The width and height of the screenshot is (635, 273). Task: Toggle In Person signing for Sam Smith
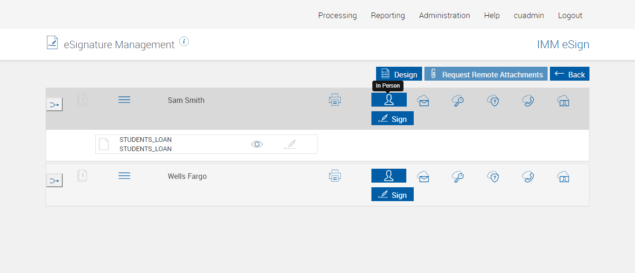pyautogui.click(x=389, y=100)
